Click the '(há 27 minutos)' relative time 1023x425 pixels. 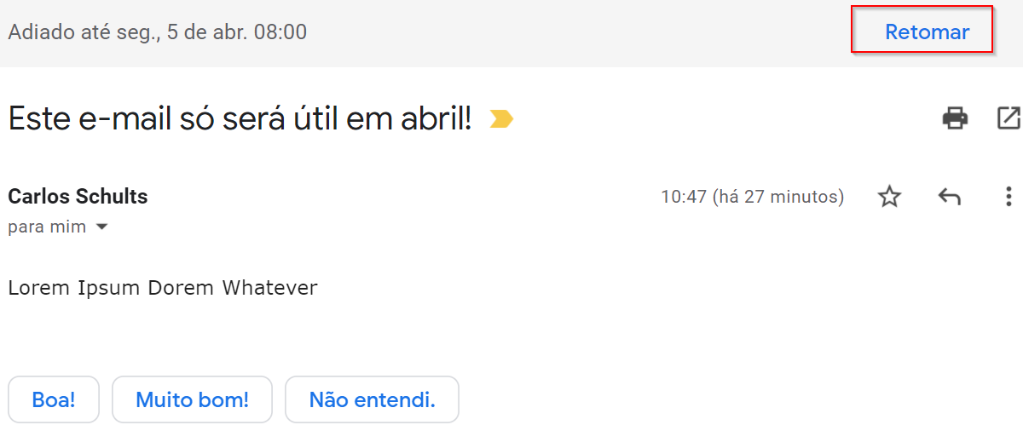click(778, 197)
